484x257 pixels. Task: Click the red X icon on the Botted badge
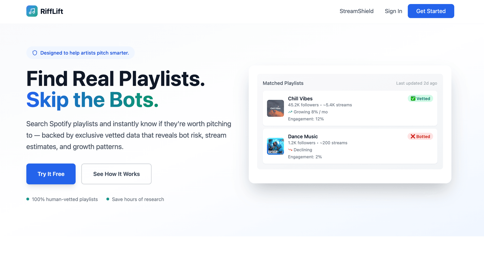[x=413, y=137]
